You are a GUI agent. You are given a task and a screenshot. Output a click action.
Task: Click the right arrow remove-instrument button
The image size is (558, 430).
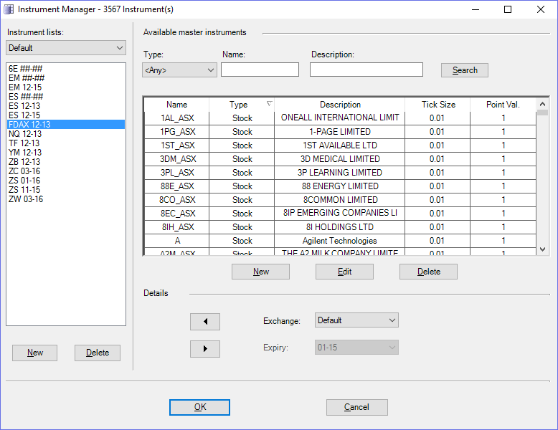(x=205, y=349)
